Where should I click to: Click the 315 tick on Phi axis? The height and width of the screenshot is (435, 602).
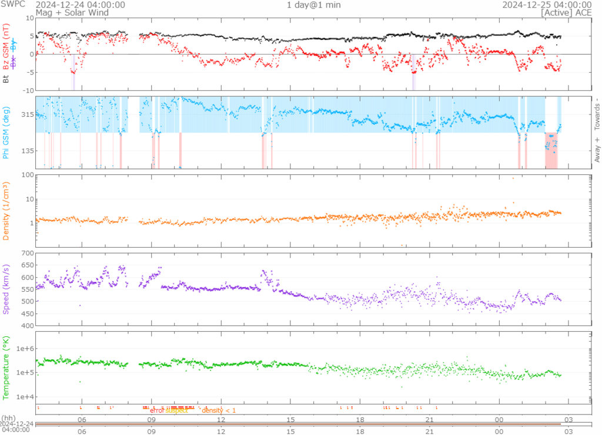27,114
